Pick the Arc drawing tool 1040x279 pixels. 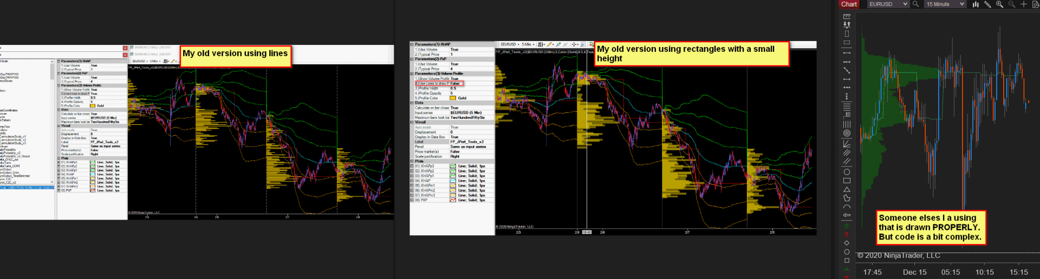[847, 207]
